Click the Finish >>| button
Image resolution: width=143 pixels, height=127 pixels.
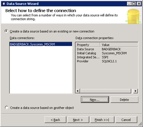(102, 120)
